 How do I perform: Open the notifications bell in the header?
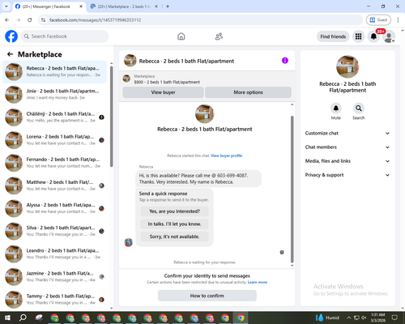coord(373,36)
